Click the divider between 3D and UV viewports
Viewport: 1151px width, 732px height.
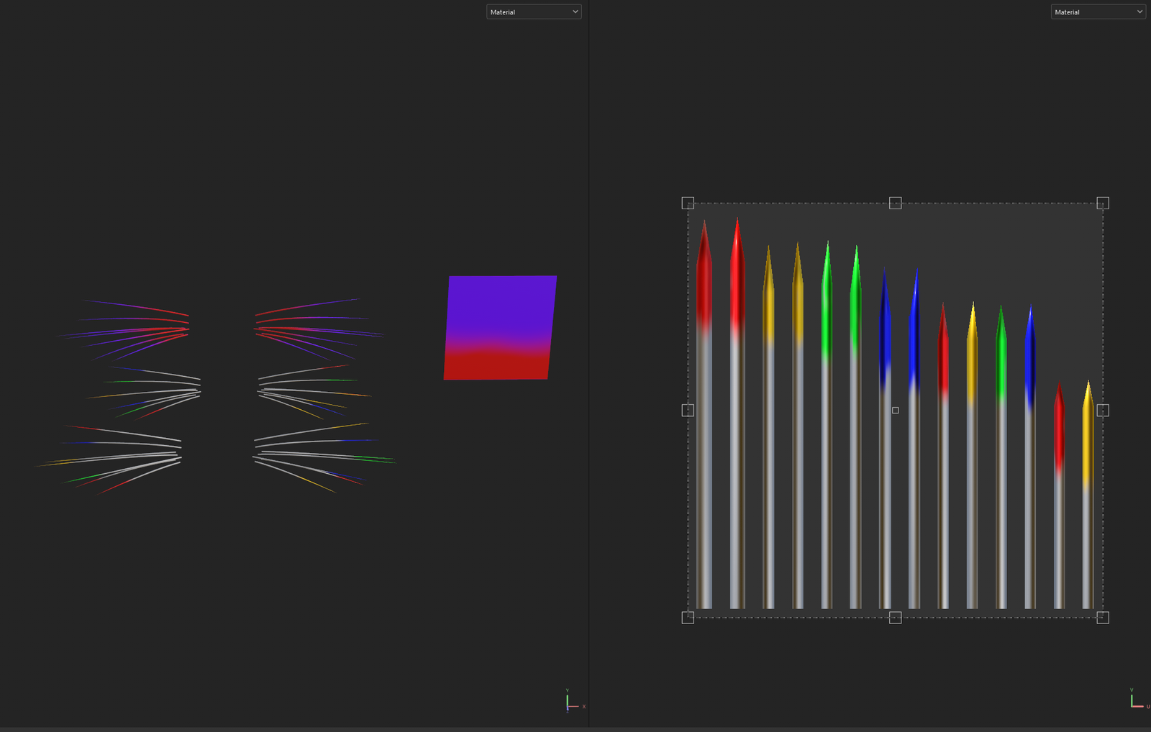coord(588,360)
